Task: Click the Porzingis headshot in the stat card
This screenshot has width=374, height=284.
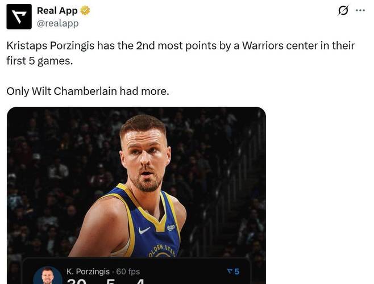Action: pos(47,276)
